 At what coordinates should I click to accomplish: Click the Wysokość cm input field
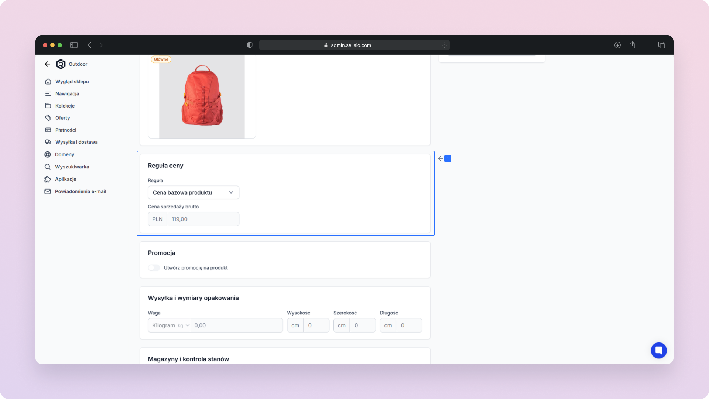[x=316, y=325]
